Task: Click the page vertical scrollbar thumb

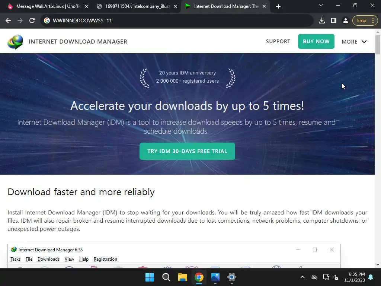Action: click(378, 45)
